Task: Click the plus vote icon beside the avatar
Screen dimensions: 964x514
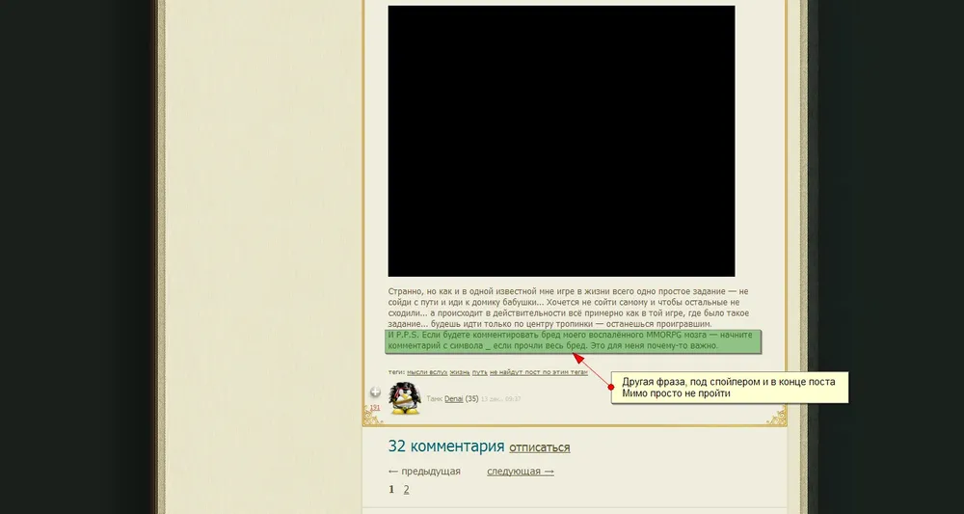Action: tap(375, 392)
